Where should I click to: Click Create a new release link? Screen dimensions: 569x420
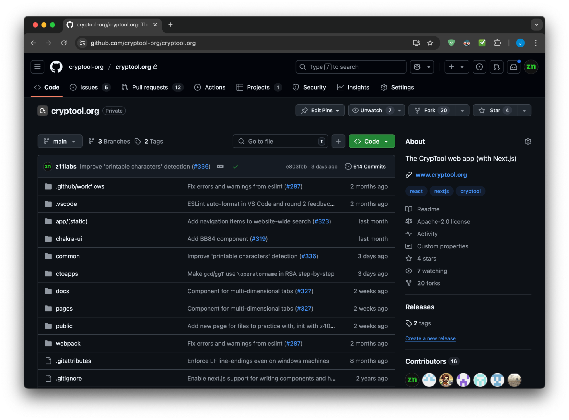[x=430, y=338]
